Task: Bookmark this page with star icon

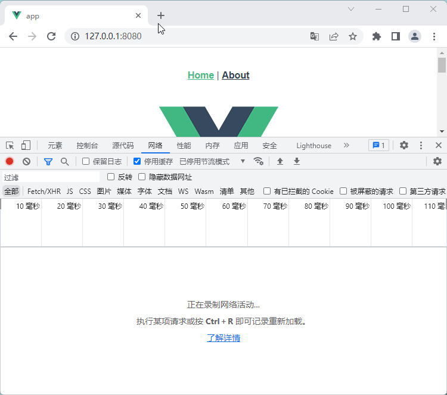Action: coord(353,36)
